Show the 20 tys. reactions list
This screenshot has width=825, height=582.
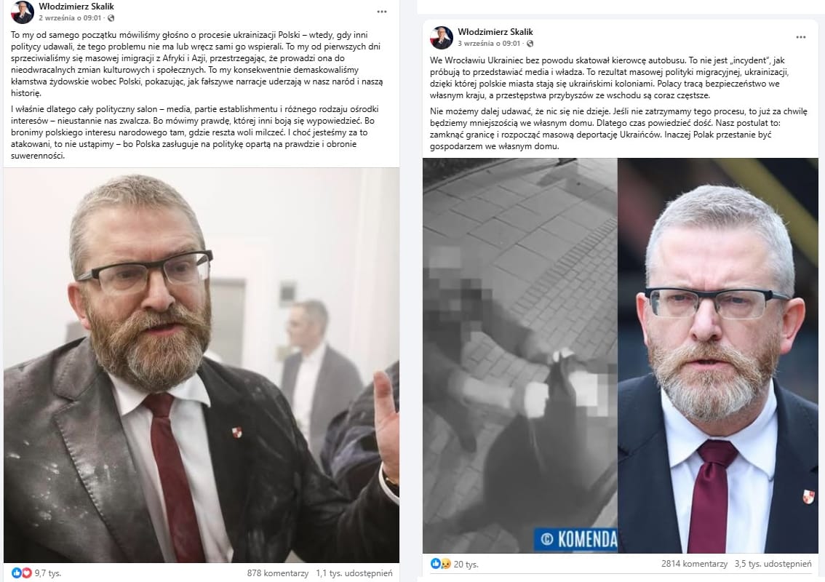point(466,564)
